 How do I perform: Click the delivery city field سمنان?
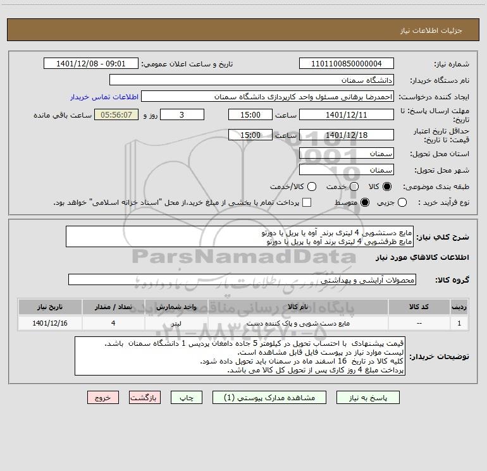(x=347, y=169)
